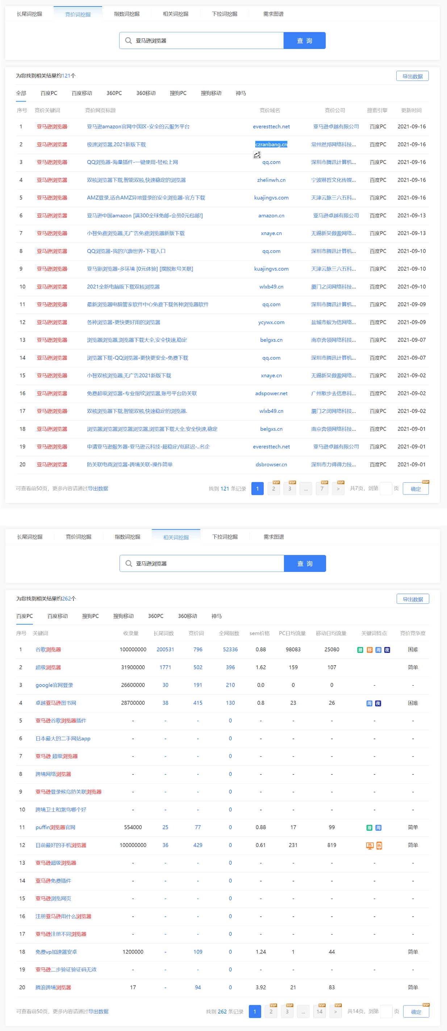The width and height of the screenshot is (447, 1031).
Task: Click the 全网指数 value 52336
Action: click(x=230, y=650)
